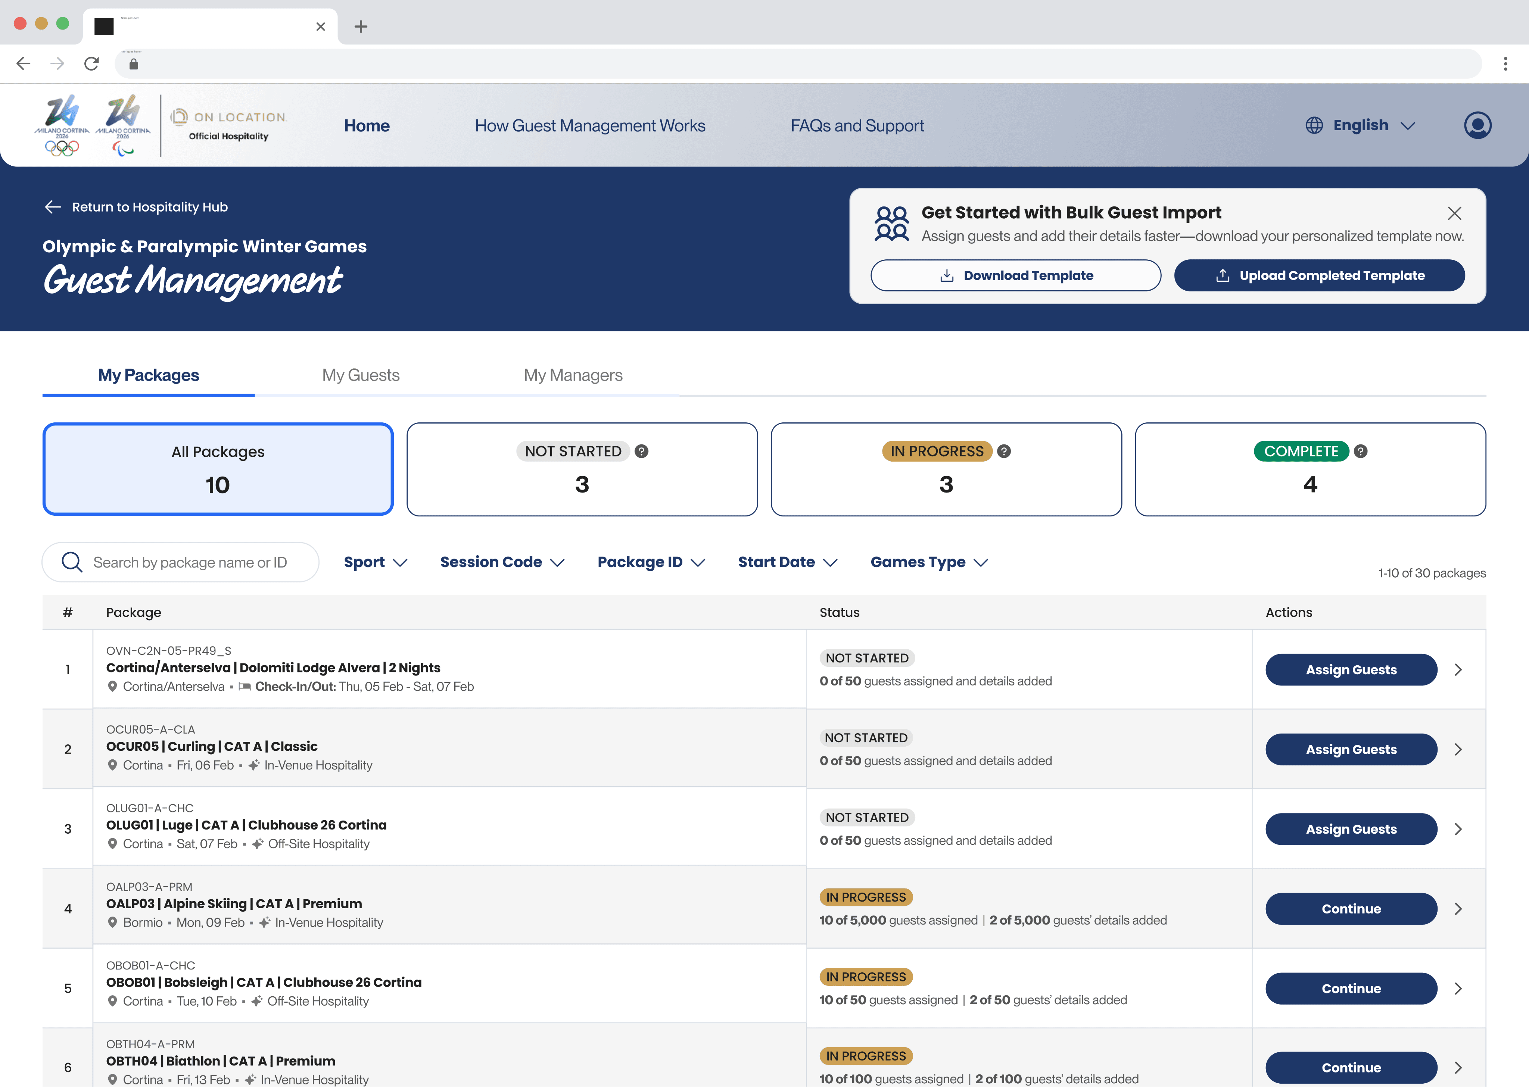
Task: Open the Session Code filter dropdown
Action: 502,562
